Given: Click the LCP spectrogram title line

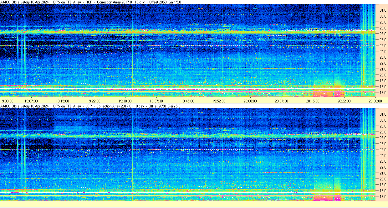Looking at the screenshot, I should click(90, 106).
